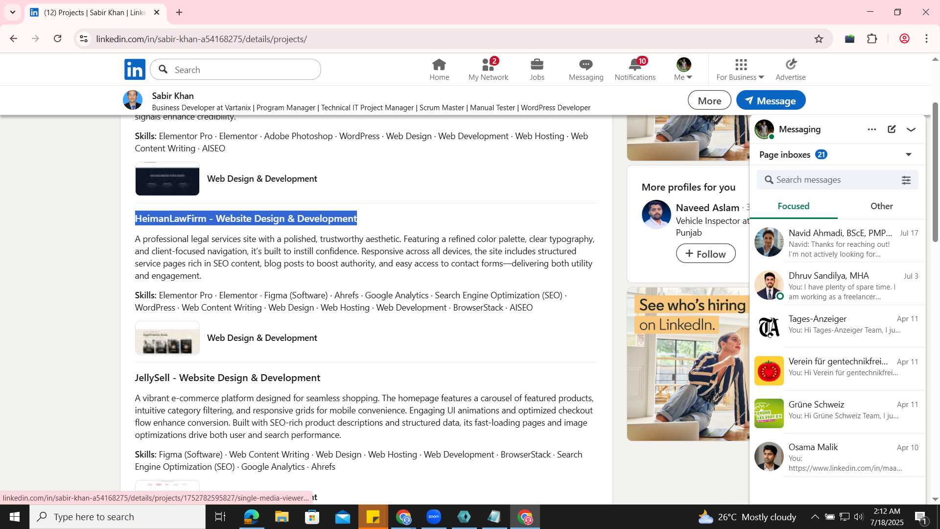This screenshot has width=940, height=529.
Task: Open Task View on the taskbar
Action: click(220, 517)
